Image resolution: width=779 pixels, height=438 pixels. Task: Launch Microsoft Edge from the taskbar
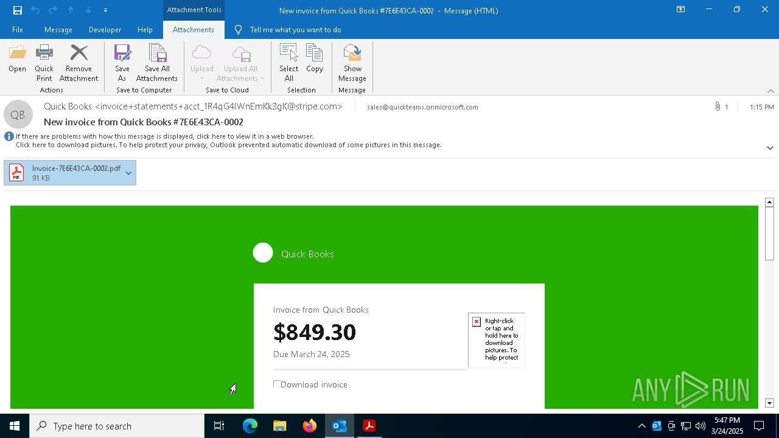tap(250, 426)
